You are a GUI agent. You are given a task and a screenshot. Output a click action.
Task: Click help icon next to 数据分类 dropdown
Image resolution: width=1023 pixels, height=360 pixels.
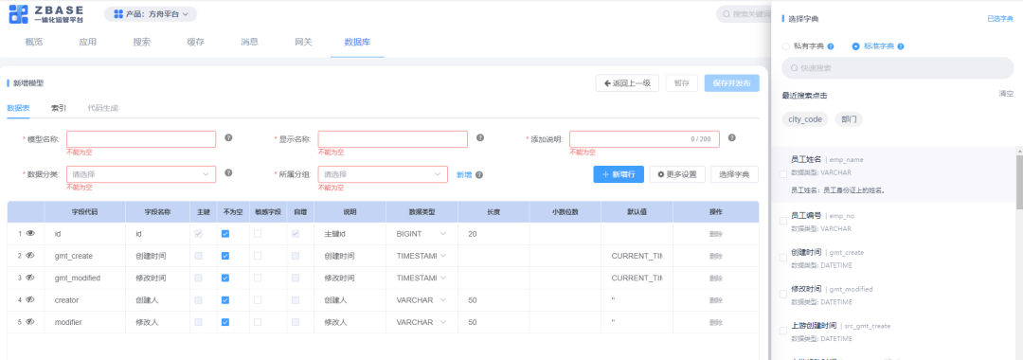[228, 173]
